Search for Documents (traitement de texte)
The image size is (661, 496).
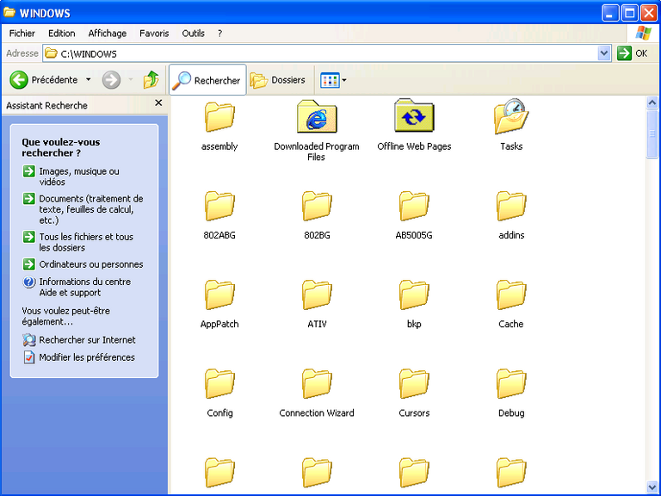point(83,209)
